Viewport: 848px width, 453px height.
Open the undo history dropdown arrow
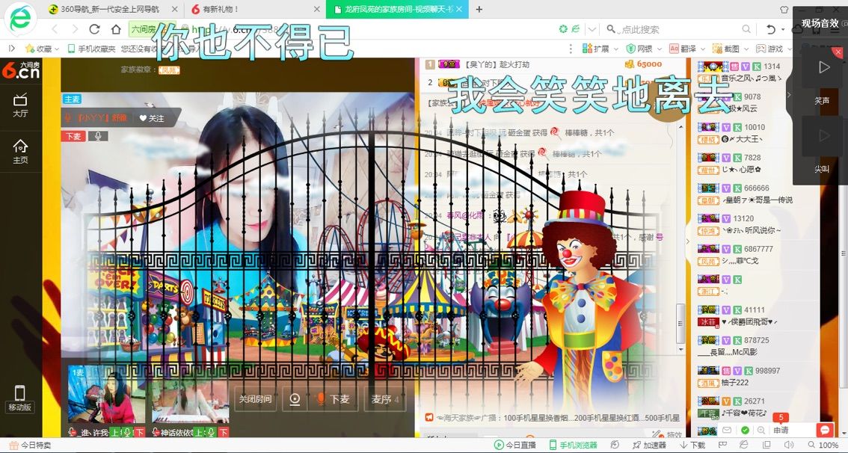tap(784, 30)
